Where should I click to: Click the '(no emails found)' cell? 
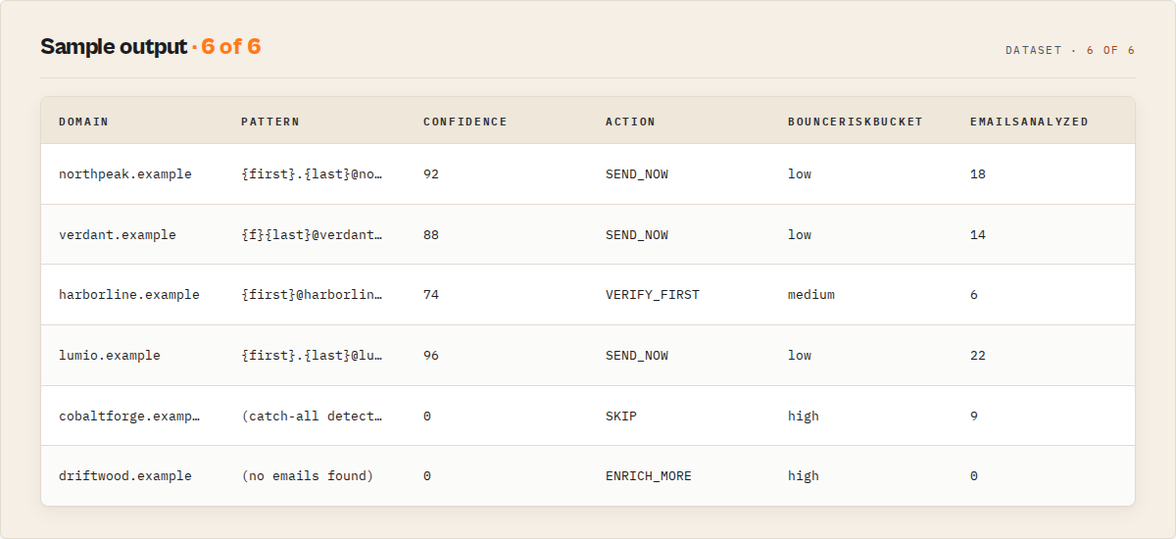click(308, 476)
